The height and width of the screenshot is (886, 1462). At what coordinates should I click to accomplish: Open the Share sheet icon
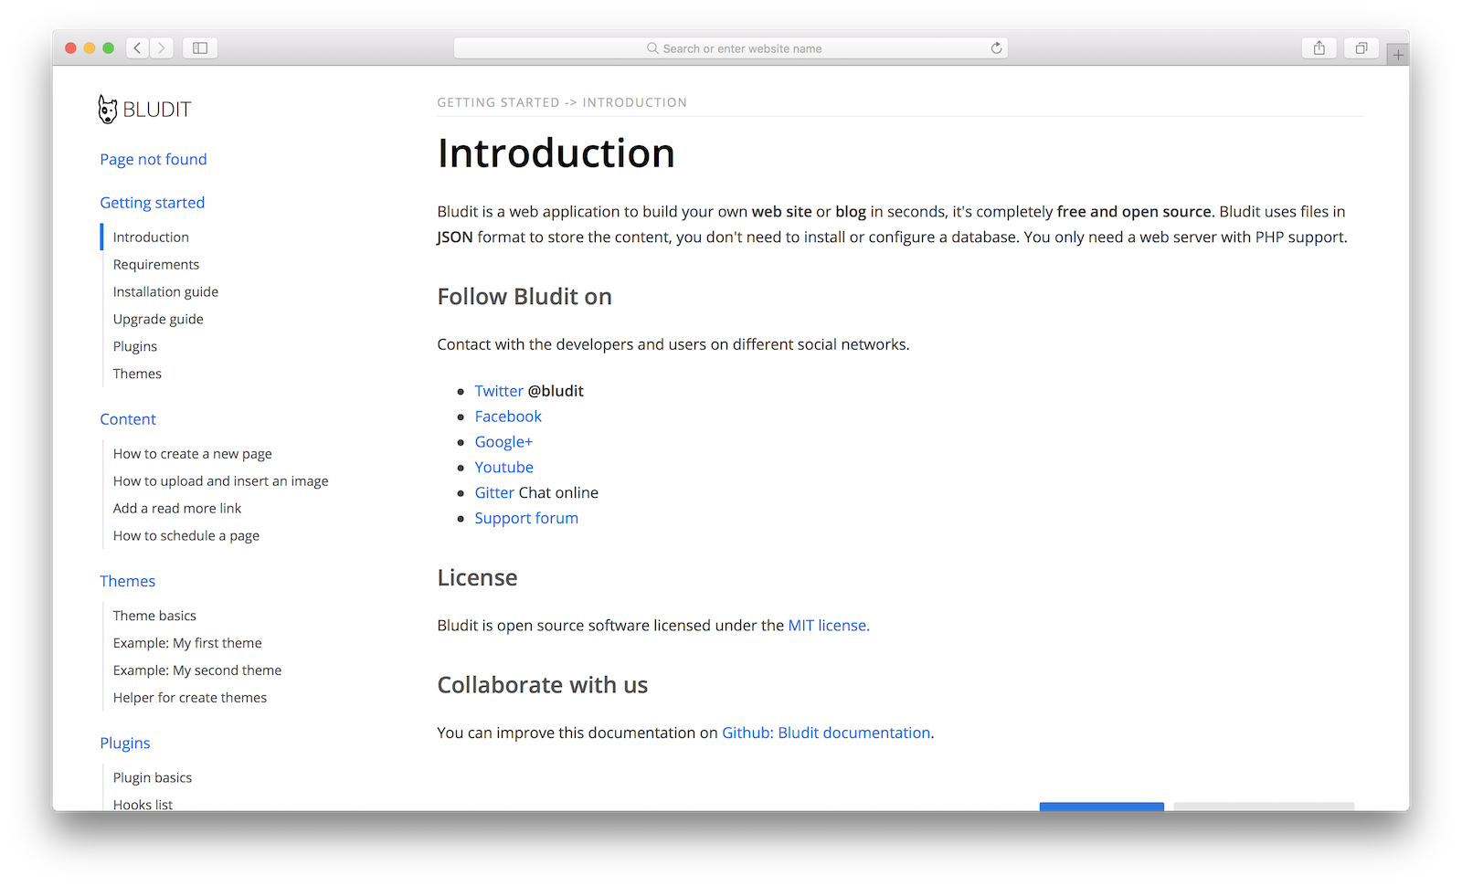[x=1319, y=47]
